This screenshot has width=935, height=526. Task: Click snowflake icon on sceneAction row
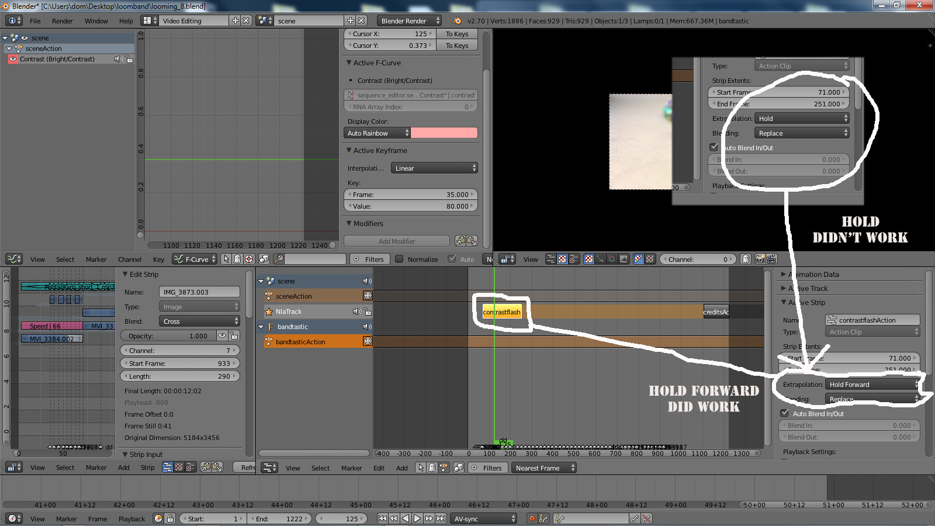(368, 296)
